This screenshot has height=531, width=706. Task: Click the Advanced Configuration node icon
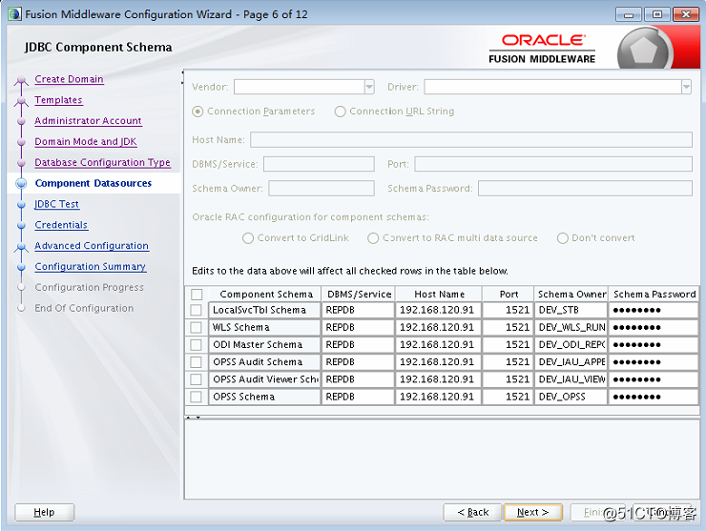pos(21,247)
